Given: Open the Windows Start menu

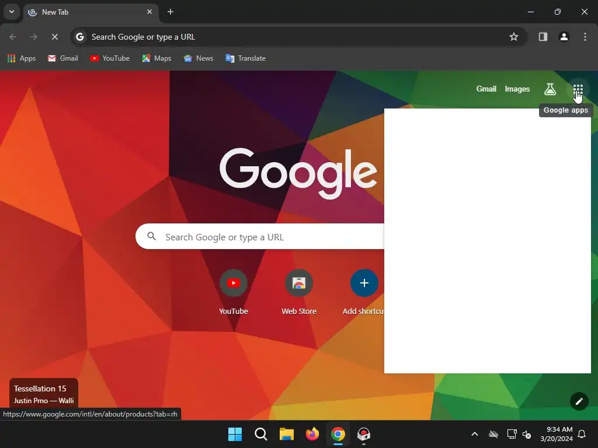Looking at the screenshot, I should click(235, 434).
